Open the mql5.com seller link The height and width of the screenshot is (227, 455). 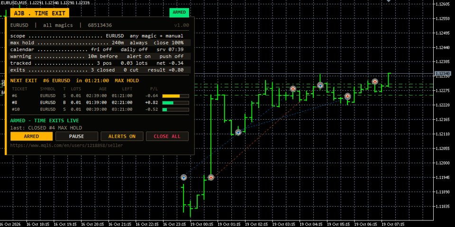(x=66, y=145)
